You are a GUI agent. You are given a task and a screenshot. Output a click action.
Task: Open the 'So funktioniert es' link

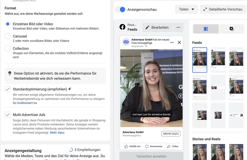coord(25,103)
